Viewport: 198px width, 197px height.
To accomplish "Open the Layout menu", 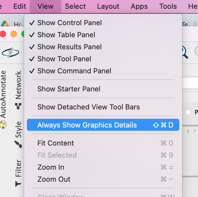I will point(108,6).
